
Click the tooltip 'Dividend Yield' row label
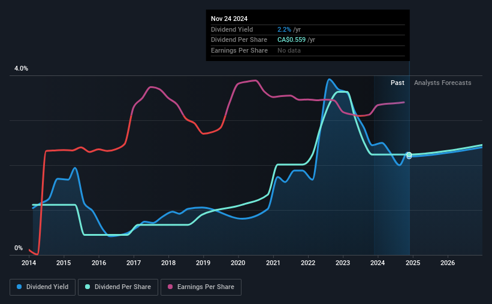[x=232, y=29]
